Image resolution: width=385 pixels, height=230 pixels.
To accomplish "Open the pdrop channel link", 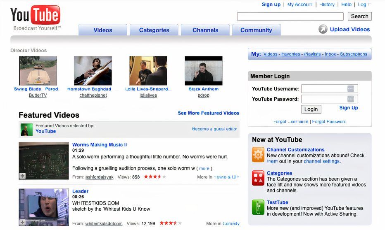I will pos(204,95).
